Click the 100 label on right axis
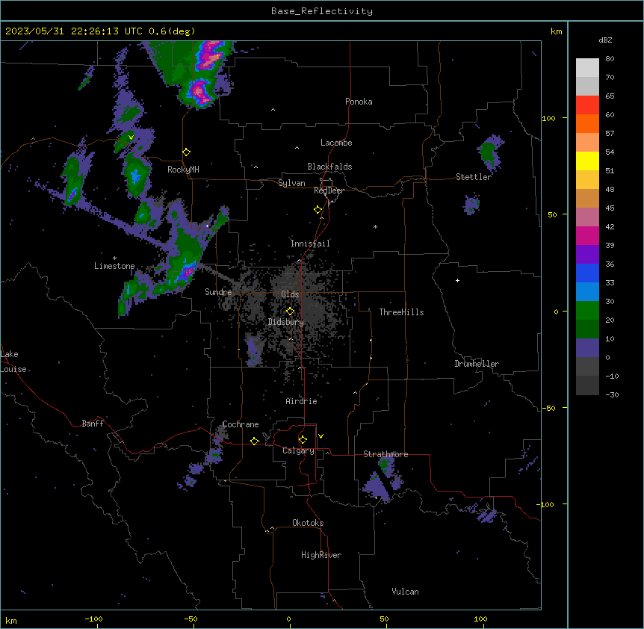 (x=548, y=118)
